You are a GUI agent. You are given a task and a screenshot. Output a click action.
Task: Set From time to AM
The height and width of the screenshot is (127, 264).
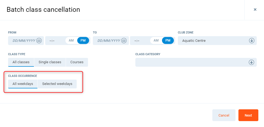(x=71, y=40)
